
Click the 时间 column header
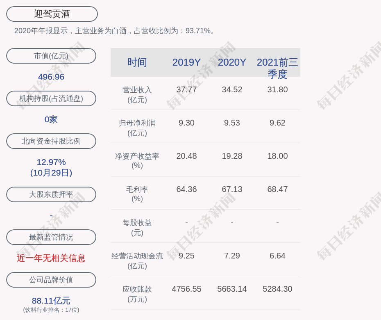137,62
